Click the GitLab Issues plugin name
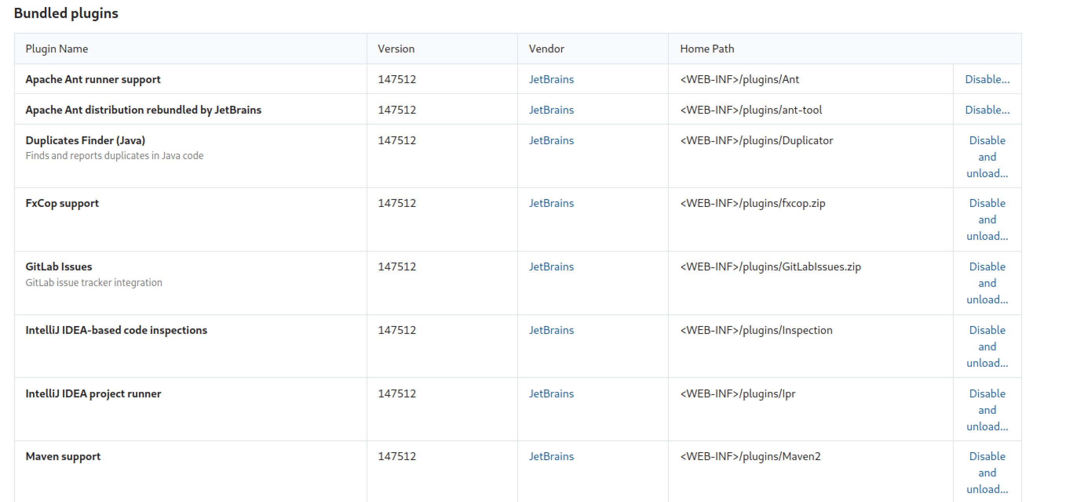Image resolution: width=1084 pixels, height=502 pixels. pyautogui.click(x=58, y=267)
